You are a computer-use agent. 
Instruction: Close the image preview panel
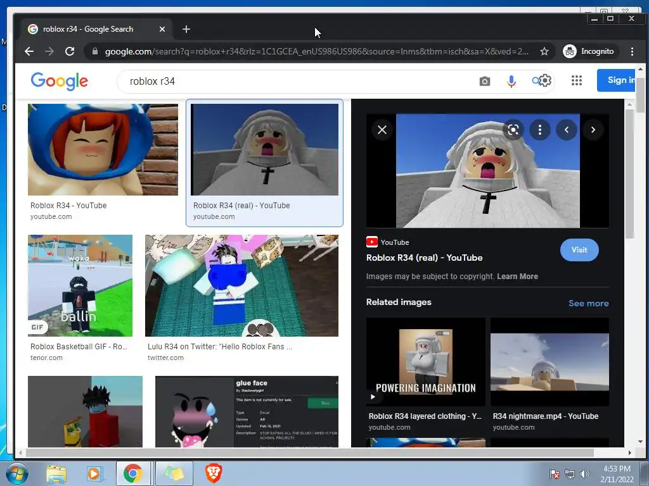point(382,130)
